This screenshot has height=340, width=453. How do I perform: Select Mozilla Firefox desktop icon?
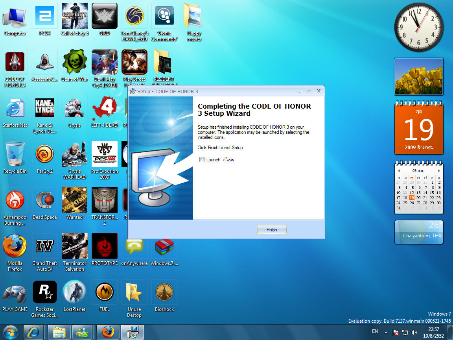point(15,253)
